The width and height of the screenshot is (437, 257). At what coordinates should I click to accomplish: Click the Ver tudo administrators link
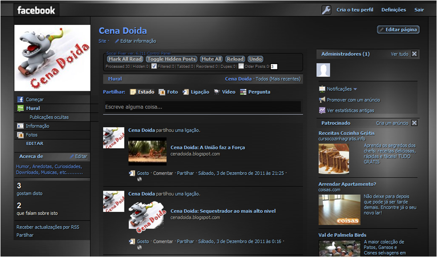pos(399,54)
